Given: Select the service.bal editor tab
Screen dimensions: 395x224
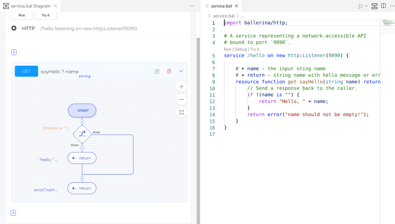Looking at the screenshot, I should [x=222, y=6].
